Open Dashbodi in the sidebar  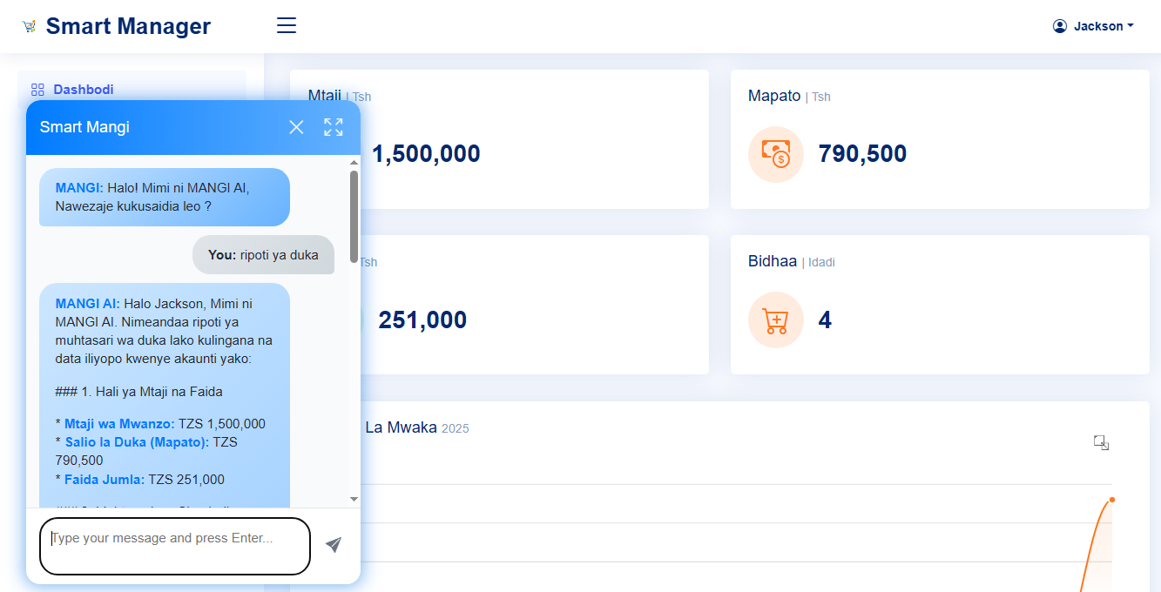(x=84, y=90)
